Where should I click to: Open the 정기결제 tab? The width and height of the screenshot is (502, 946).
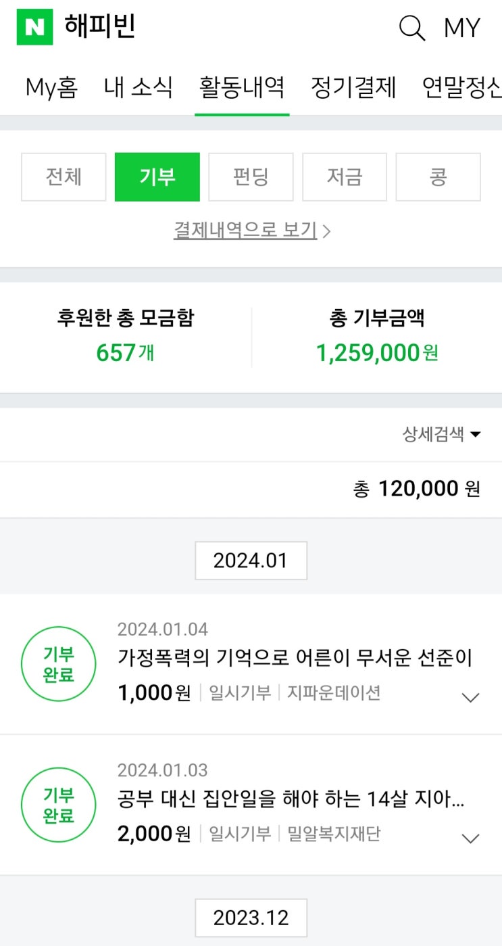(353, 88)
